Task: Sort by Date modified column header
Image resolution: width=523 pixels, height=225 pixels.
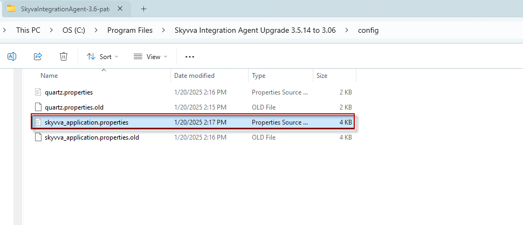Action: [194, 76]
